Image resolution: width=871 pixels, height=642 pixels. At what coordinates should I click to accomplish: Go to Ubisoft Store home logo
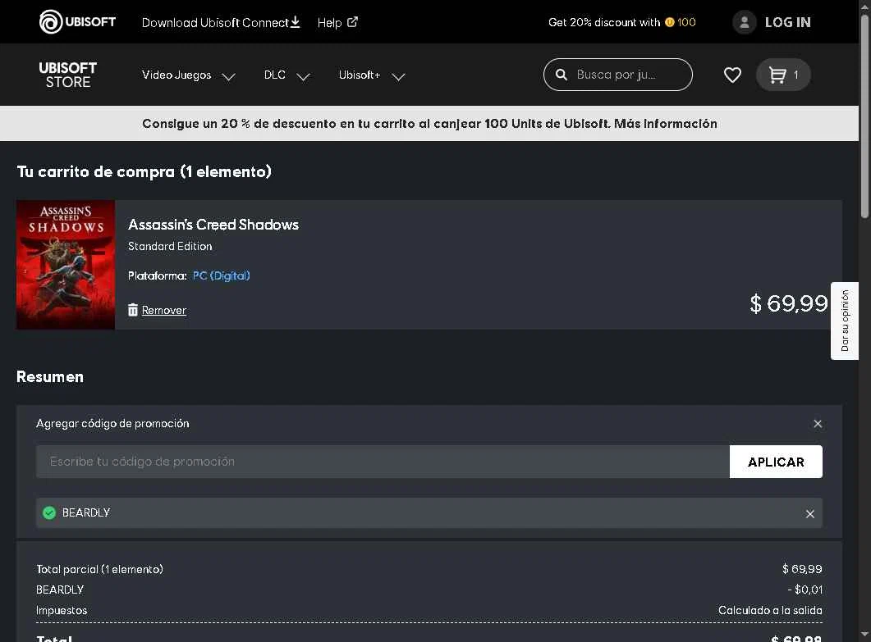[68, 75]
